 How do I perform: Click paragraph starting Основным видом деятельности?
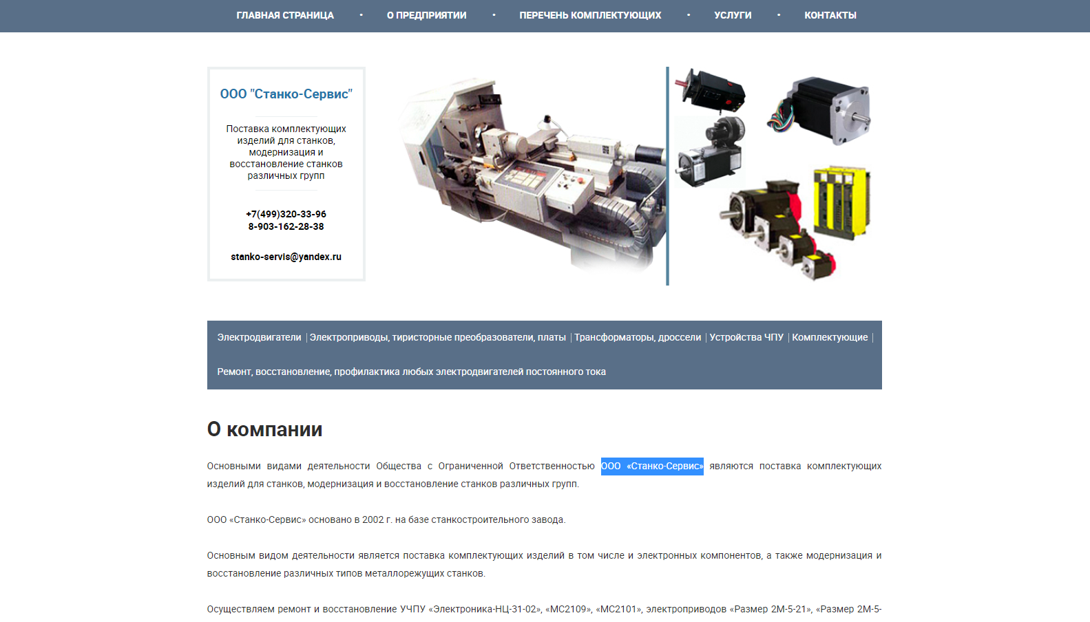(544, 564)
